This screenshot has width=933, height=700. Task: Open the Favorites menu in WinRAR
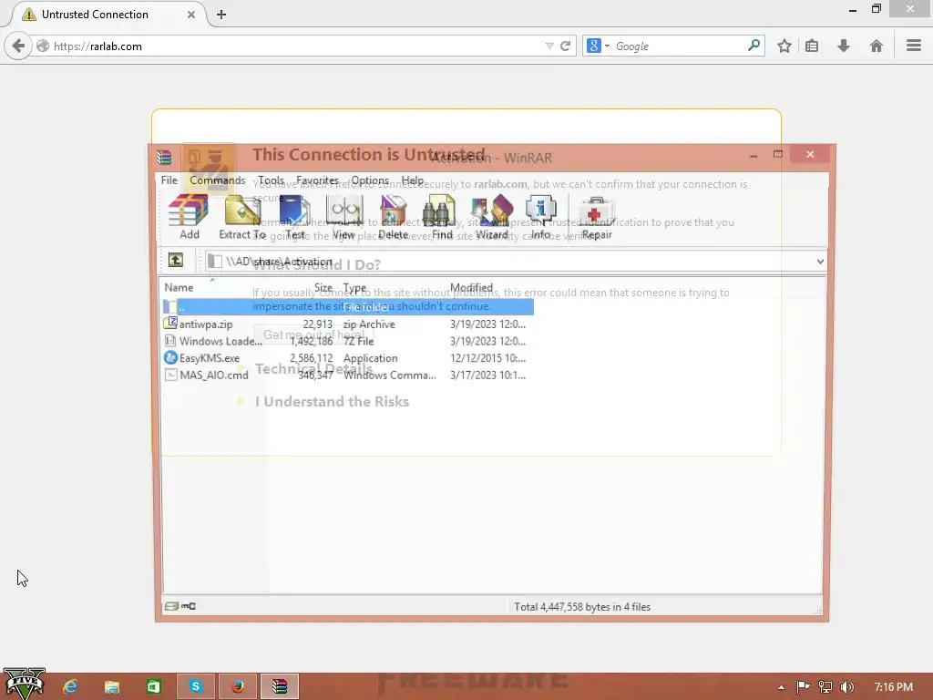(x=317, y=180)
